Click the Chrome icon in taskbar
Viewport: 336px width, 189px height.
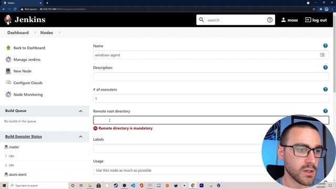click(193, 185)
